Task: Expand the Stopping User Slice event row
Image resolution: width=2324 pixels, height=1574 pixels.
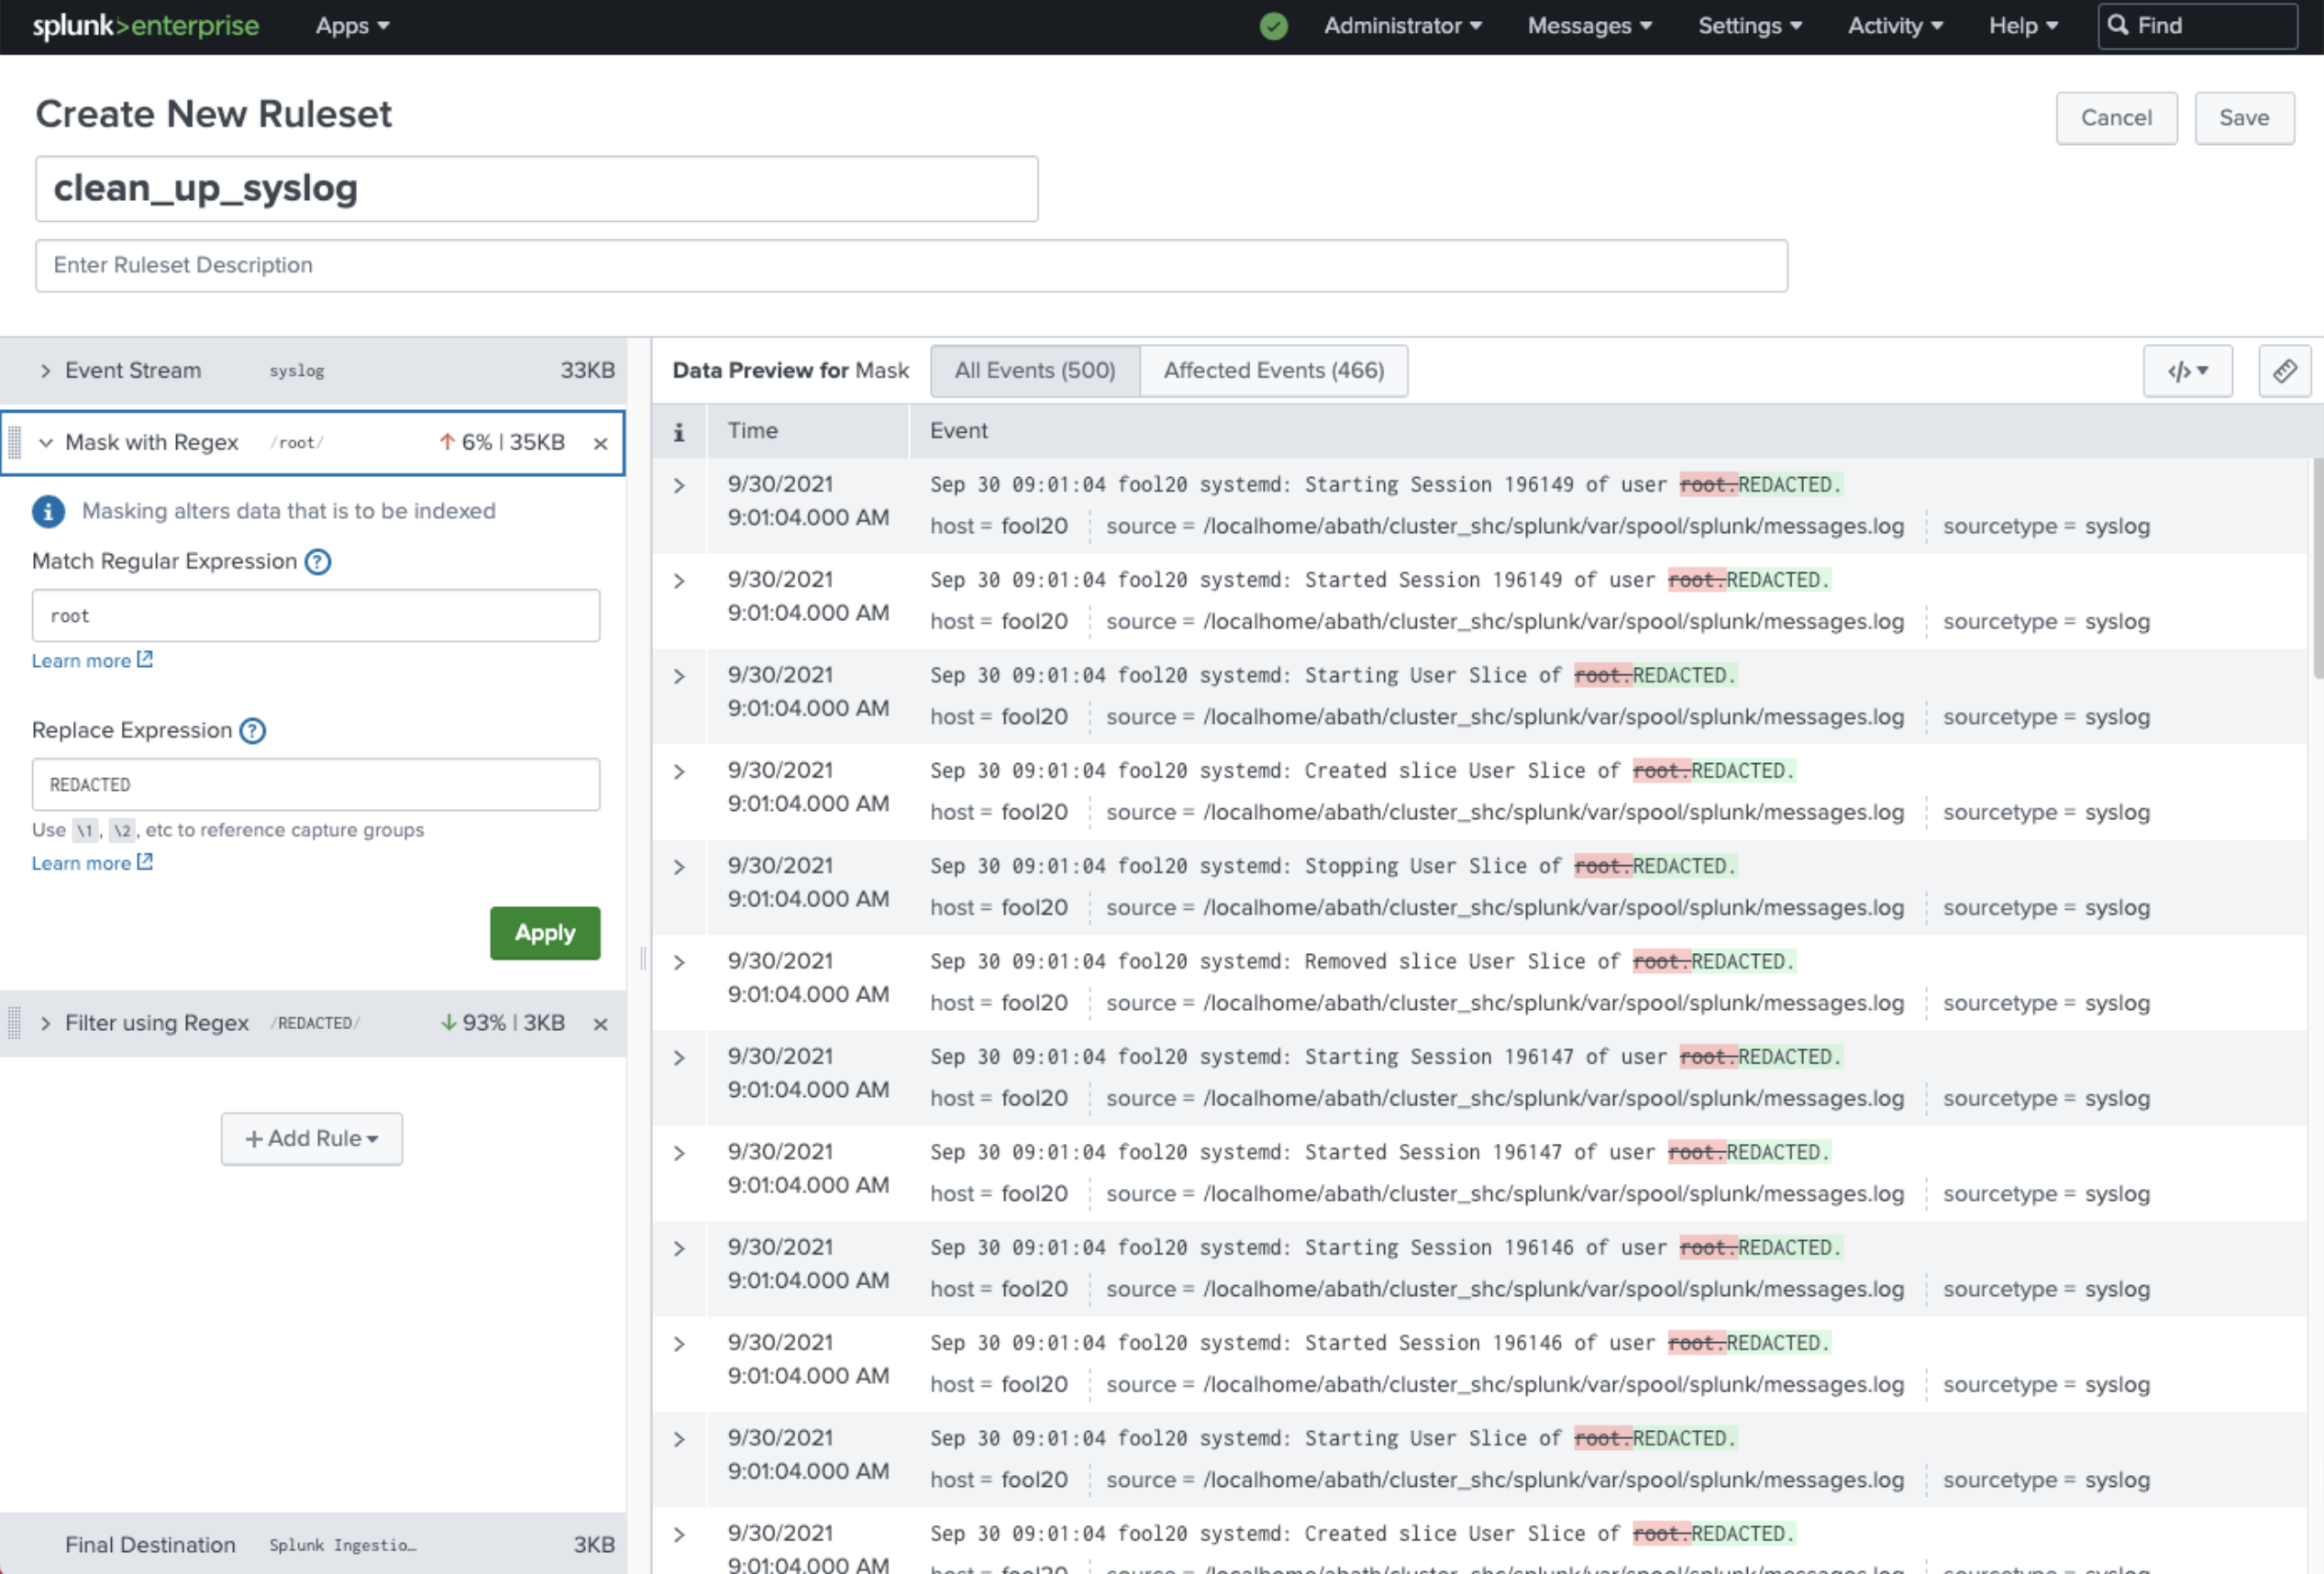Action: point(679,867)
